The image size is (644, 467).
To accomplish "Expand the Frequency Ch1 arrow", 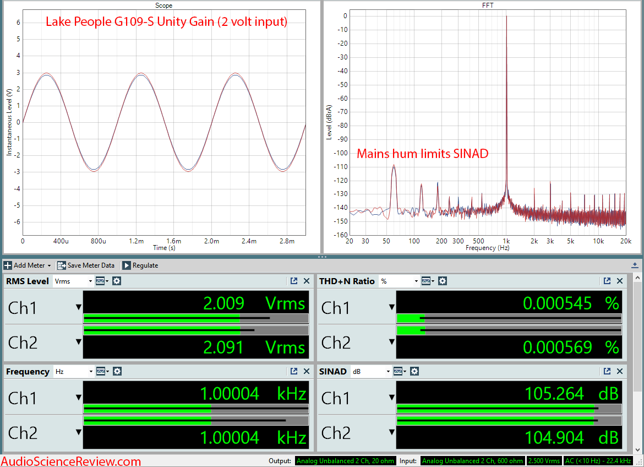I will (x=79, y=398).
